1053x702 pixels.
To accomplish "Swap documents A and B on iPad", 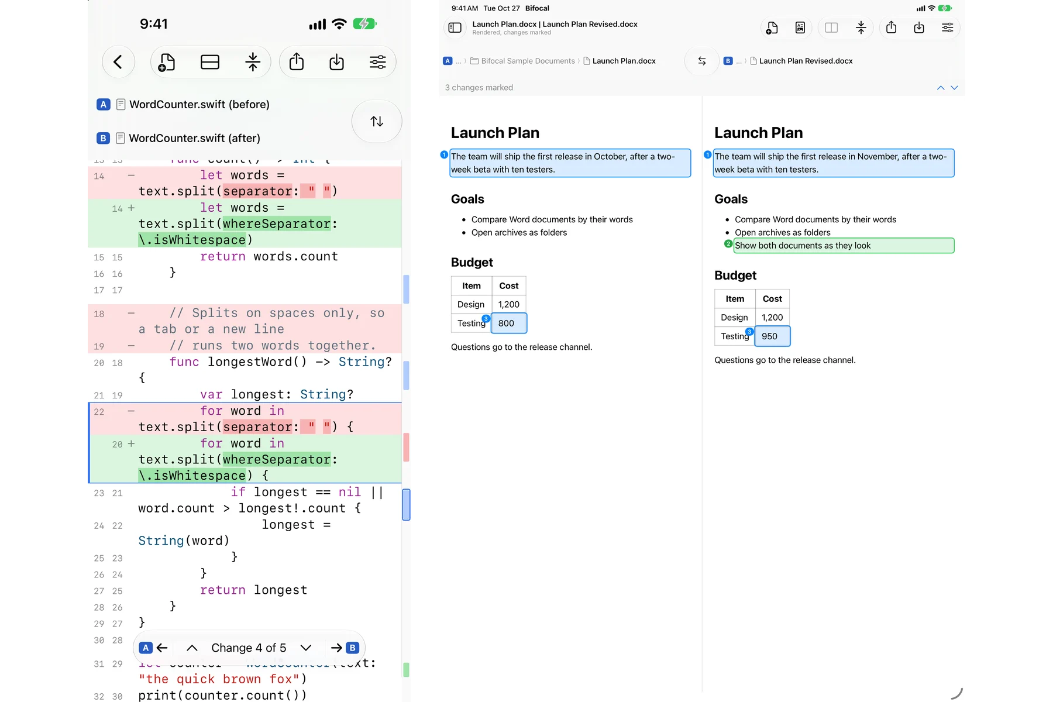I will (701, 61).
